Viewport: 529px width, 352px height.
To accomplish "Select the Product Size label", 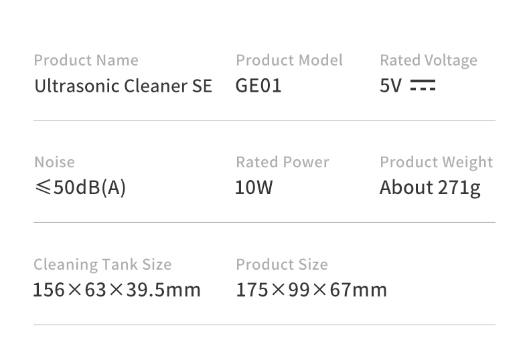I will click(282, 264).
